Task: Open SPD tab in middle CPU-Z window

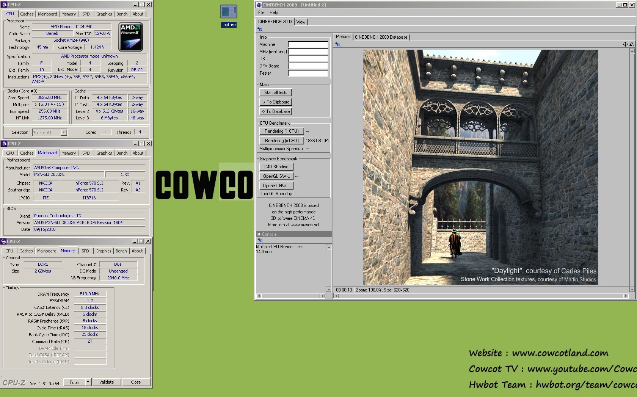Action: (x=86, y=153)
